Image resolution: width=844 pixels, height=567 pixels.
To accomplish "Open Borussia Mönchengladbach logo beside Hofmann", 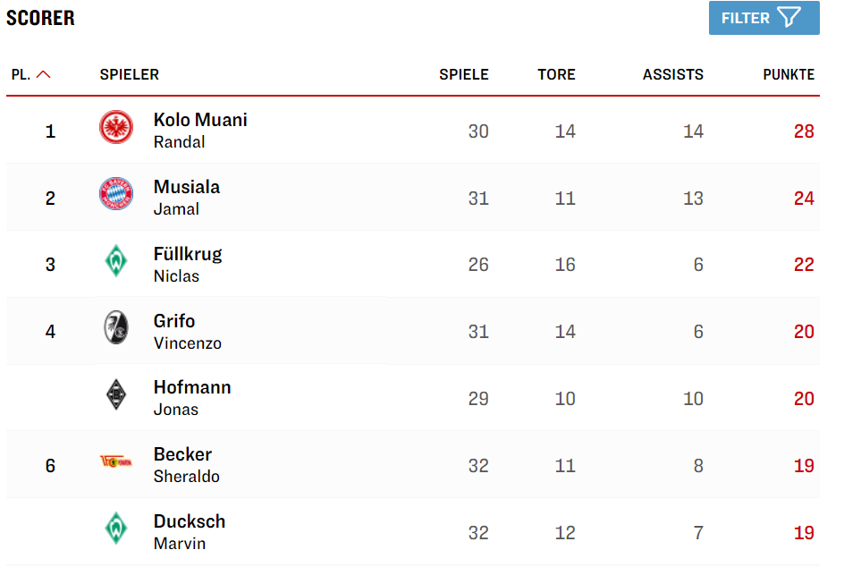I will pyautogui.click(x=116, y=394).
